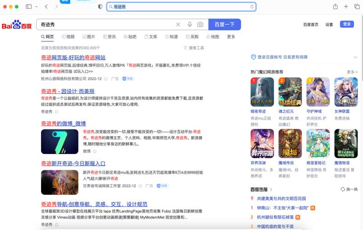Screen dimensions: 363x230
Task: Reload page using the refresh icon
Action: click(252, 7)
